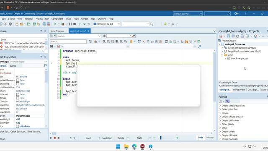The height and width of the screenshot is (151, 268).
Task: Click the Quick Edit Icon... link
Action: (x=18, y=131)
